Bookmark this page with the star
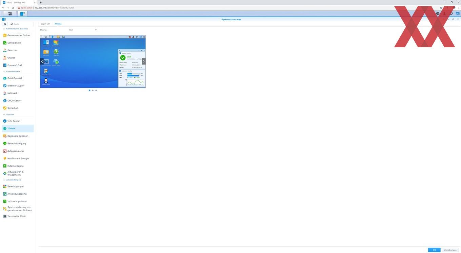461x253 pixels. pos(441,7)
